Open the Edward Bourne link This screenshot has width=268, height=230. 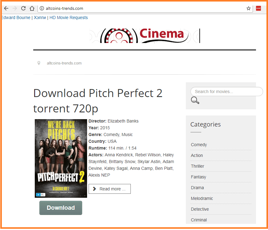point(16,18)
